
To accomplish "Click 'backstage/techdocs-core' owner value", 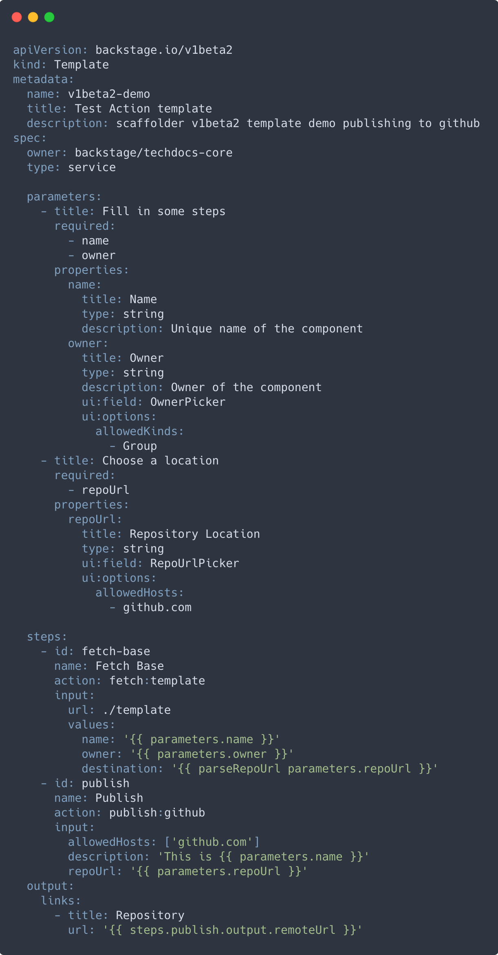I will pyautogui.click(x=154, y=153).
